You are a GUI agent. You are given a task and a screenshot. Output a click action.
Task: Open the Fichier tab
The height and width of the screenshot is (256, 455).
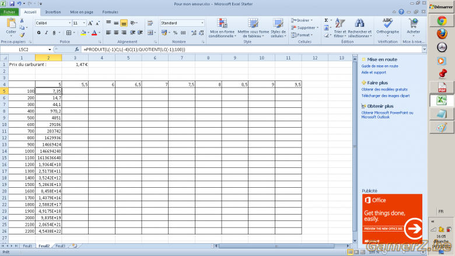tap(9, 12)
